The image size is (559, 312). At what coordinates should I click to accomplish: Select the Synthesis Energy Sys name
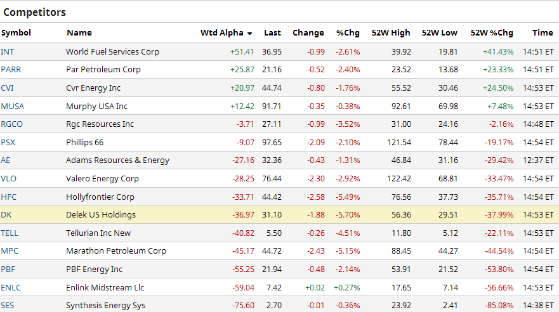105,306
